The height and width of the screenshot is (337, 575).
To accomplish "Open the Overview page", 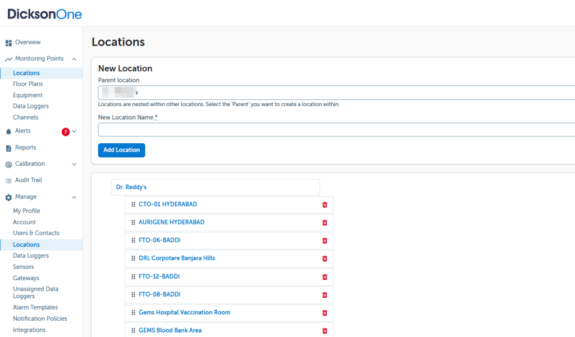I will coord(28,43).
